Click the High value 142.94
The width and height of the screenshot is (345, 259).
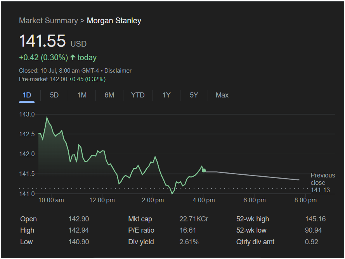click(79, 230)
